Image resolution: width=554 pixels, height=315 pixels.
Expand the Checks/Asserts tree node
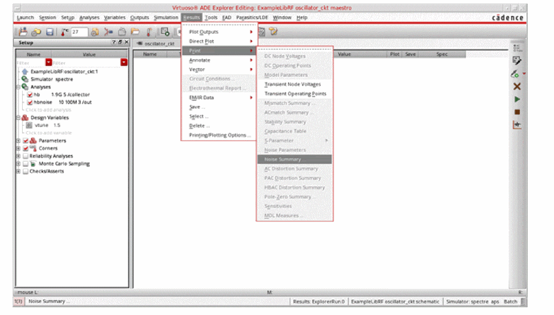(19, 172)
